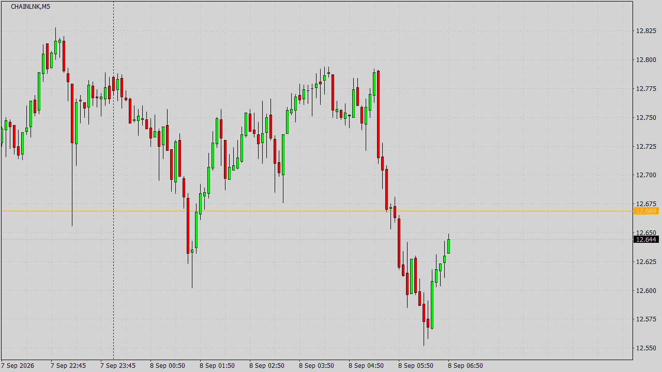Click the 12.825 price axis label
Screen dimensions: 662x372
(x=646, y=31)
